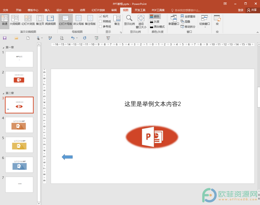
Task: Click 层叠 cascade windows
Action: [x=185, y=22]
